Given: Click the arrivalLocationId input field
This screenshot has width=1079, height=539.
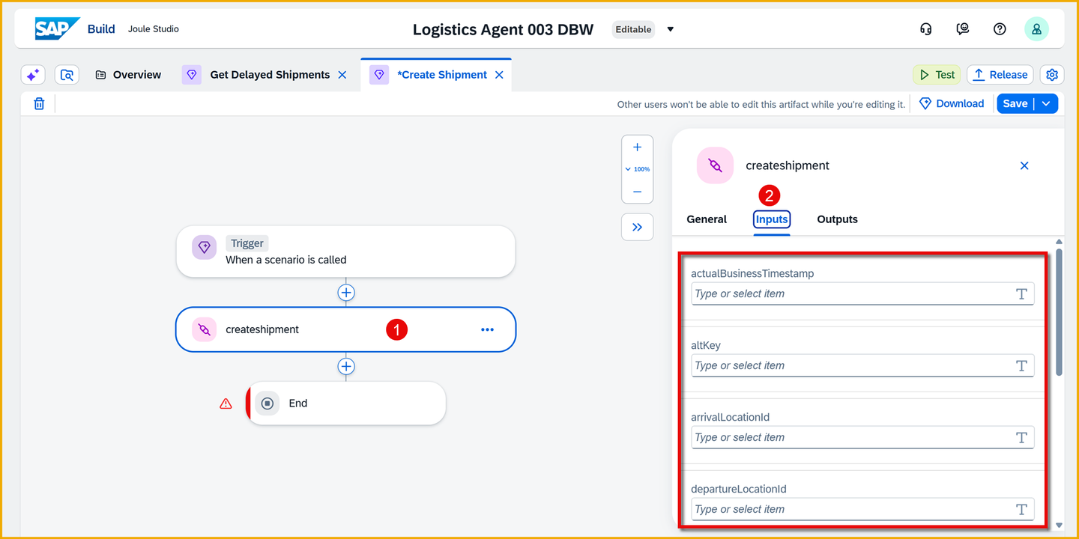Looking at the screenshot, I should [x=862, y=438].
